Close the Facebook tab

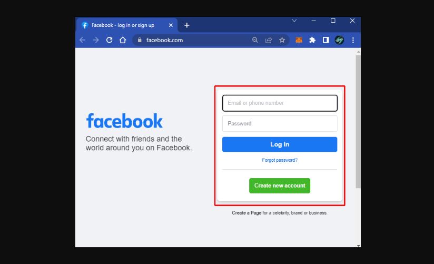pos(171,25)
